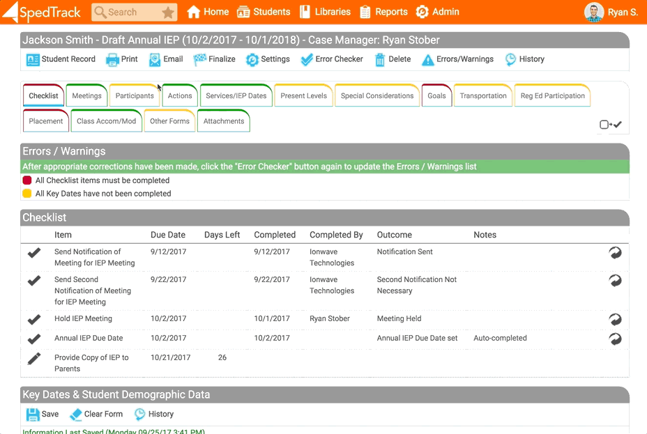Switch to the Present Levels tab
Screen dimensions: 647x434
pyautogui.click(x=303, y=96)
